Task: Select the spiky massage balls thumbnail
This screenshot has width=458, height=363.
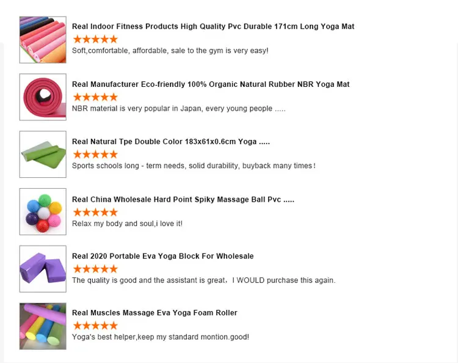Action: coord(43,211)
